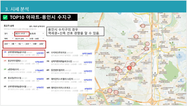The image size is (187, 106).
Task: Select map marker number 7
Action: (x=120, y=71)
